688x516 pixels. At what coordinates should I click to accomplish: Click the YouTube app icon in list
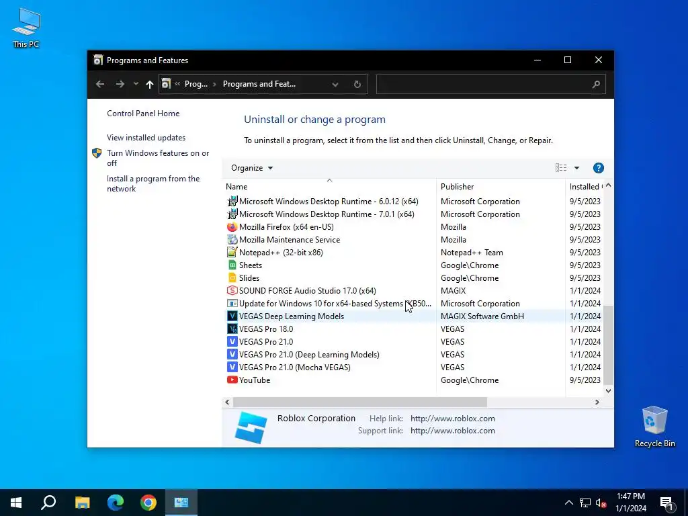(232, 380)
